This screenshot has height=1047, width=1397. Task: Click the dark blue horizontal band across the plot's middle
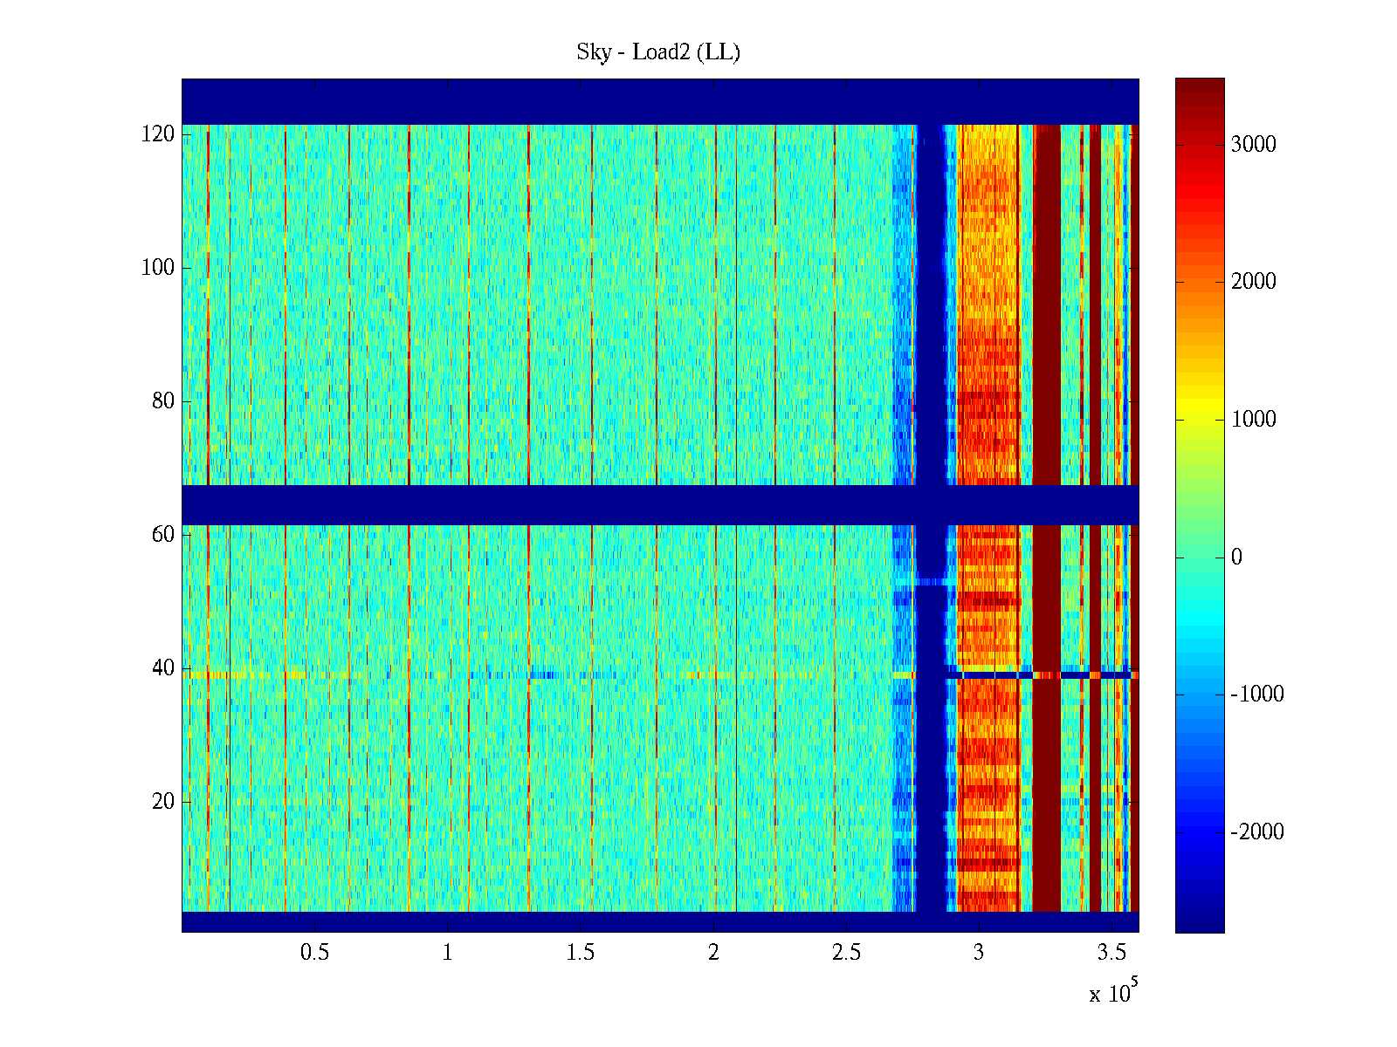(x=541, y=505)
